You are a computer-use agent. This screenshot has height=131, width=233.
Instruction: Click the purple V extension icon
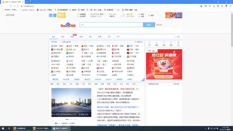[x=226, y=6]
